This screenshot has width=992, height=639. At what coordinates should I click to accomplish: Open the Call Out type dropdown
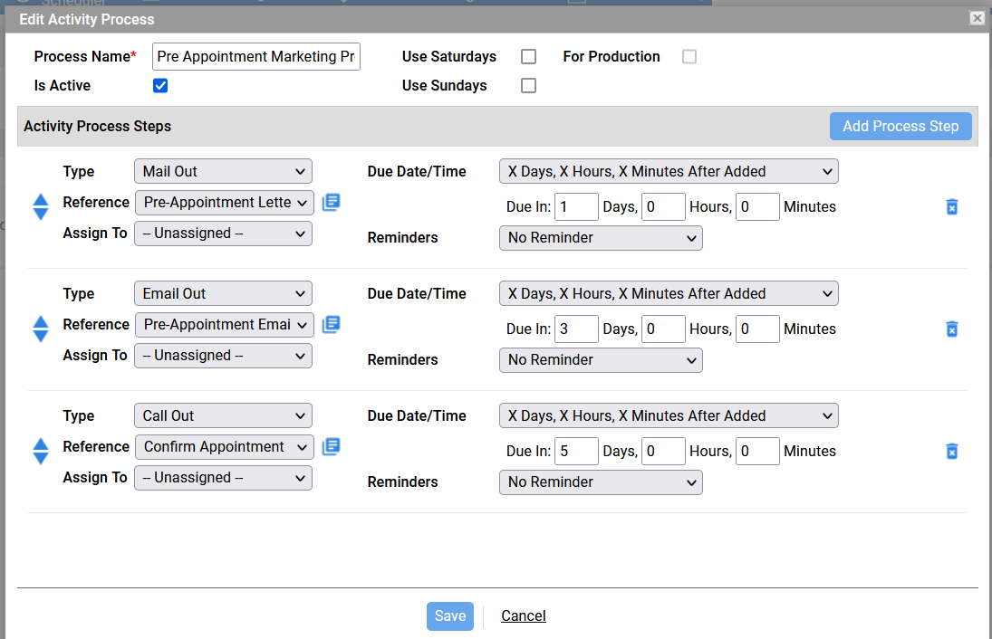pyautogui.click(x=224, y=415)
